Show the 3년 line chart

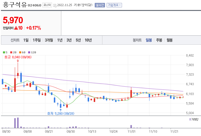coord(69,40)
